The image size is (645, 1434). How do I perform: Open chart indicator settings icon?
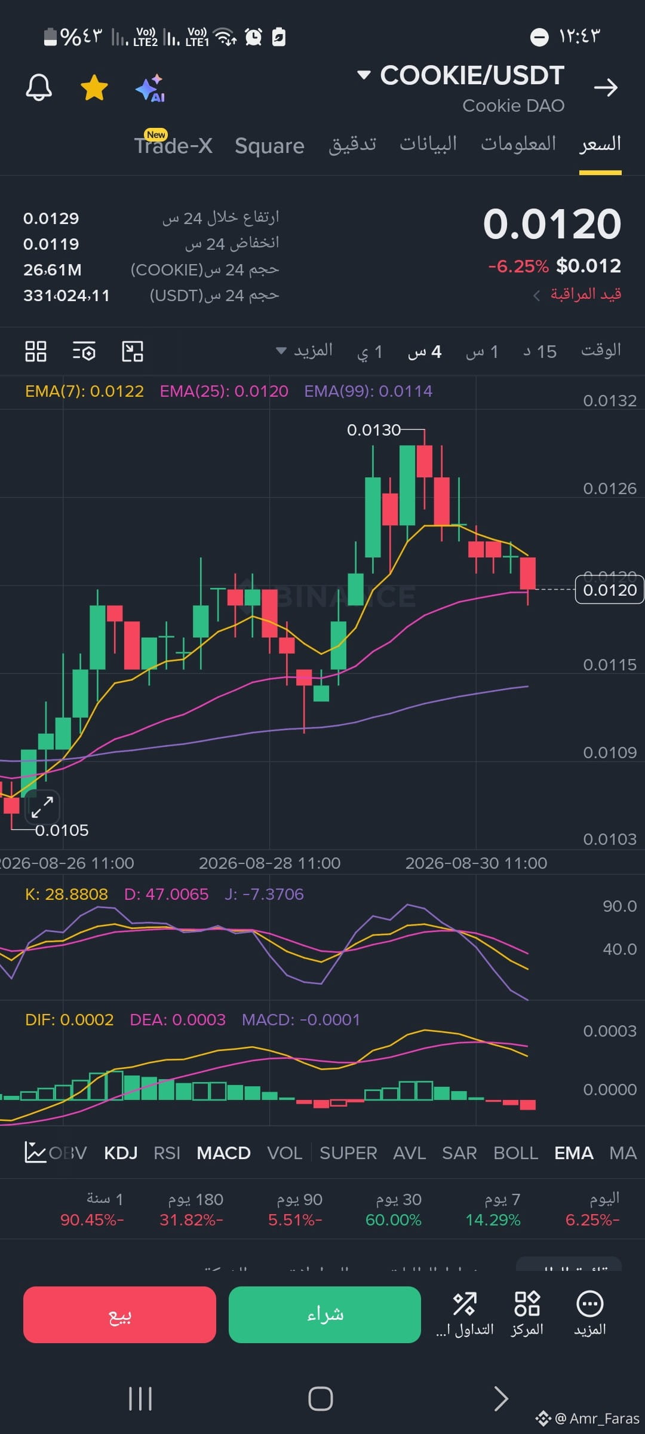(x=84, y=351)
